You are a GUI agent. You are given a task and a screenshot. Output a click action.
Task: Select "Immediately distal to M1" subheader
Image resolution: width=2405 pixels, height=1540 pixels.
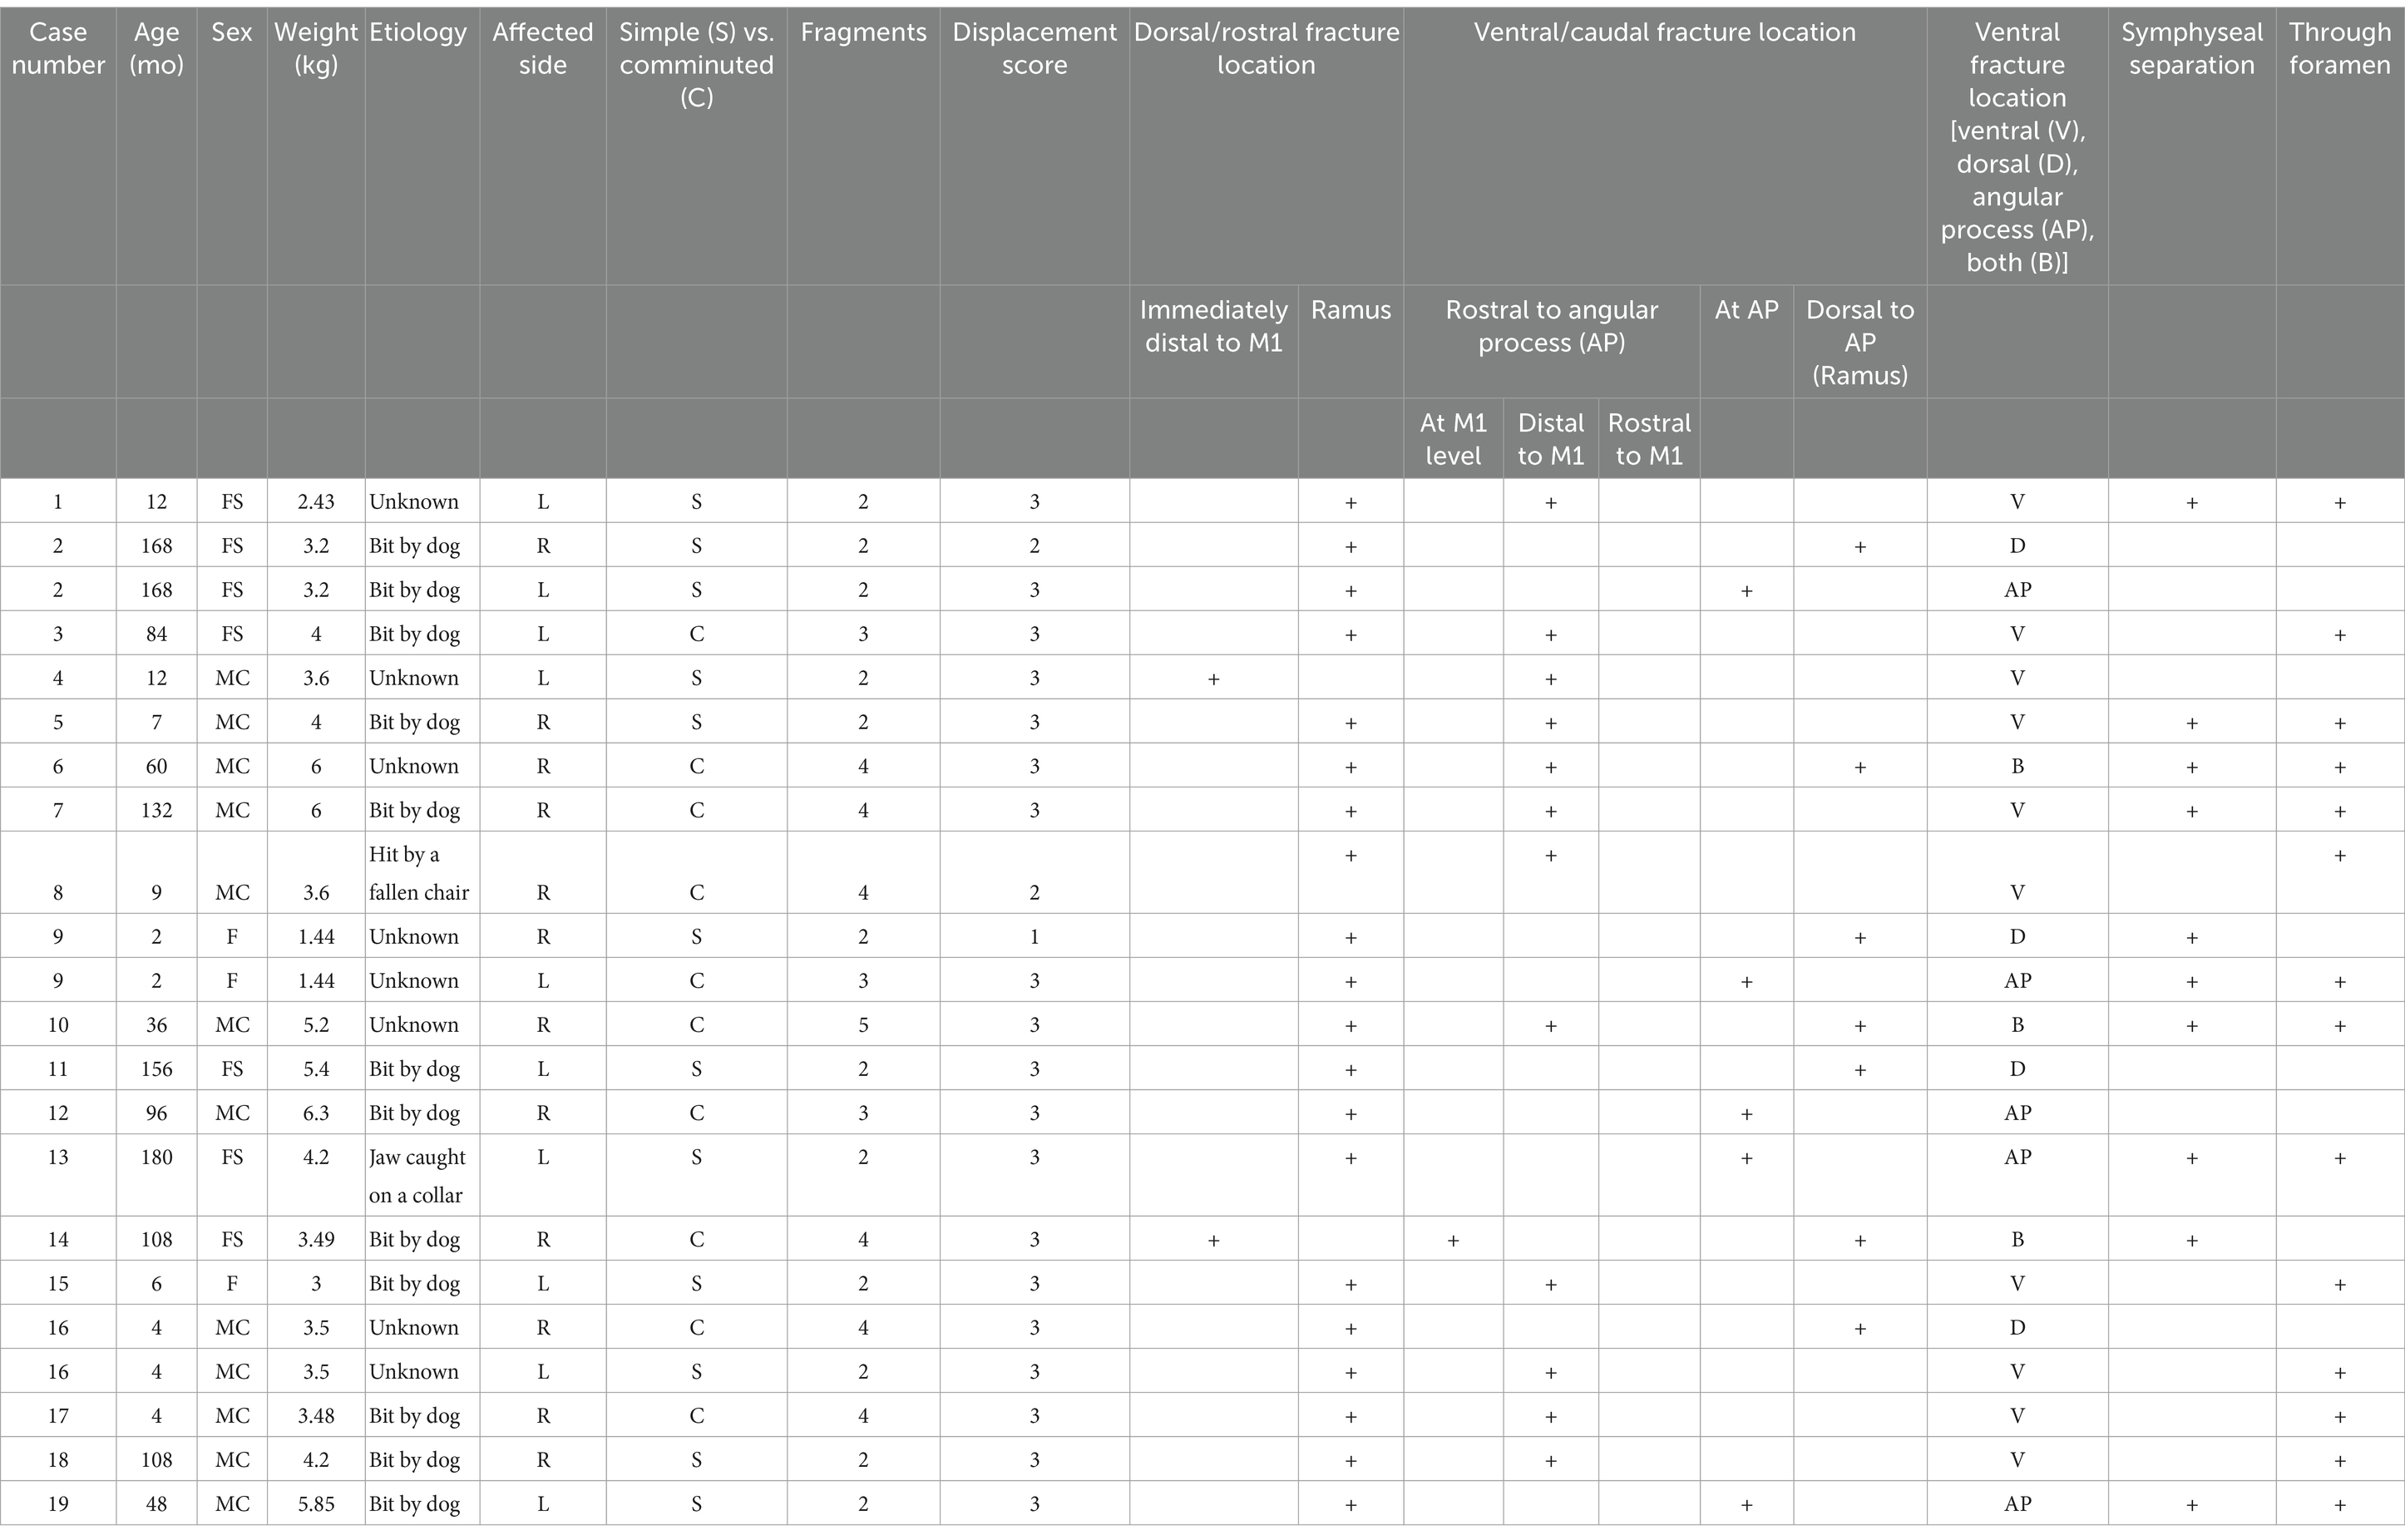(x=1213, y=326)
